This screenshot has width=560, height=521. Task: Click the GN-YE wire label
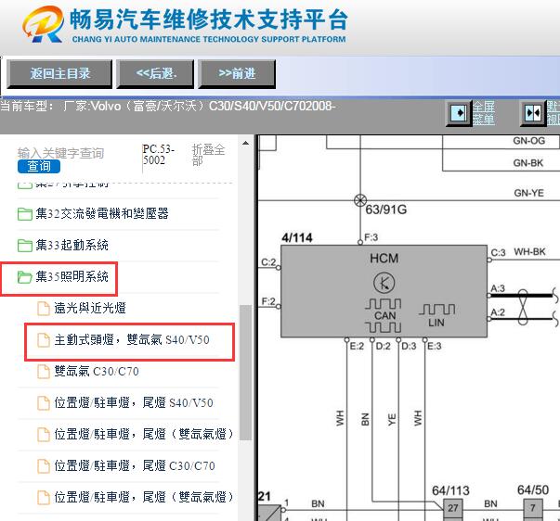point(529,193)
